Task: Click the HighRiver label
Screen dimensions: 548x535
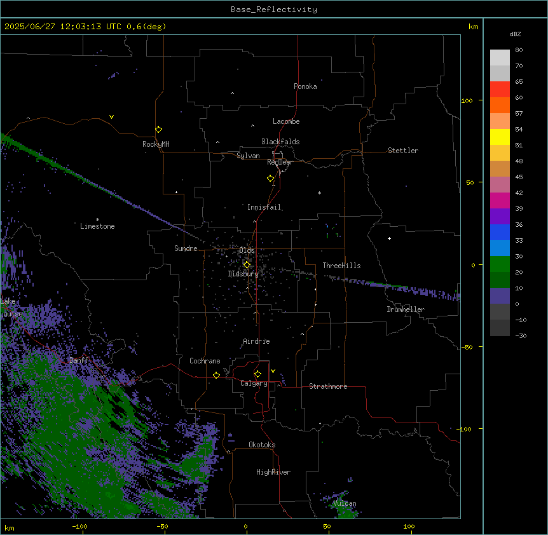Action: [273, 472]
